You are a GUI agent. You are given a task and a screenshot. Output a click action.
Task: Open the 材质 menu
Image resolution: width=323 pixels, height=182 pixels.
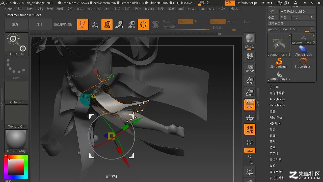[118, 9]
